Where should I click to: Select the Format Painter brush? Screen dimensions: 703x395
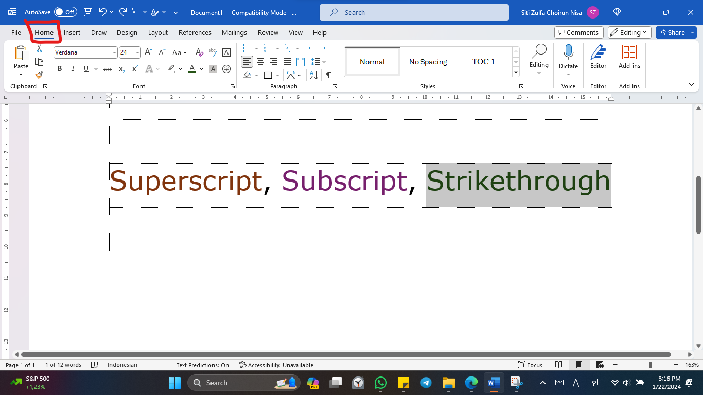39,75
